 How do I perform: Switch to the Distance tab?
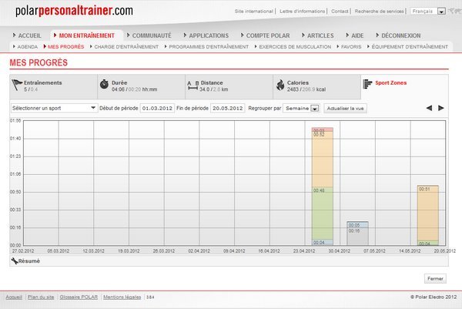click(x=229, y=86)
